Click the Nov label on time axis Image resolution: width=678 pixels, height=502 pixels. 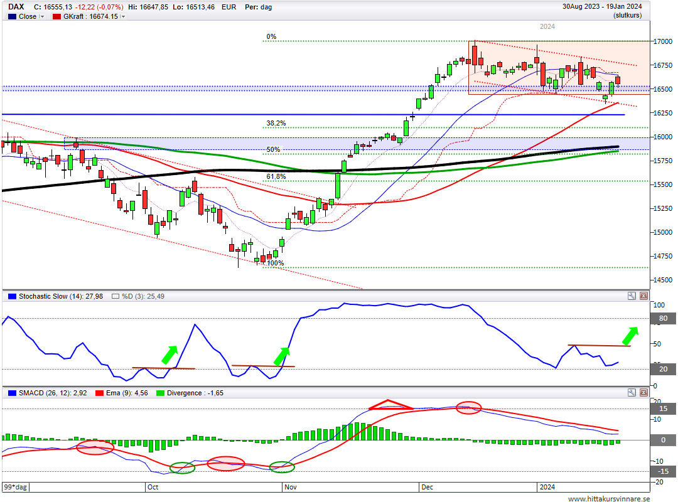(x=291, y=487)
